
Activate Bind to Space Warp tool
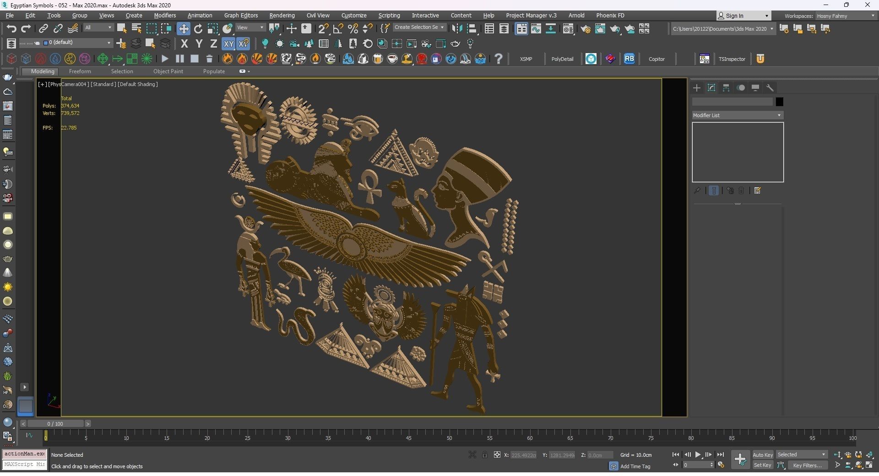point(73,28)
